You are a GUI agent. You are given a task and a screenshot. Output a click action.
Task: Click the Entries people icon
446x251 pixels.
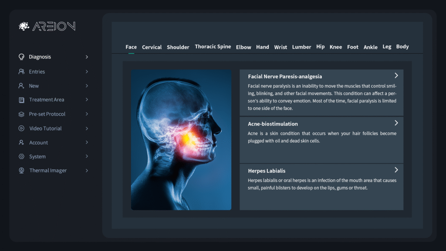[x=21, y=71]
